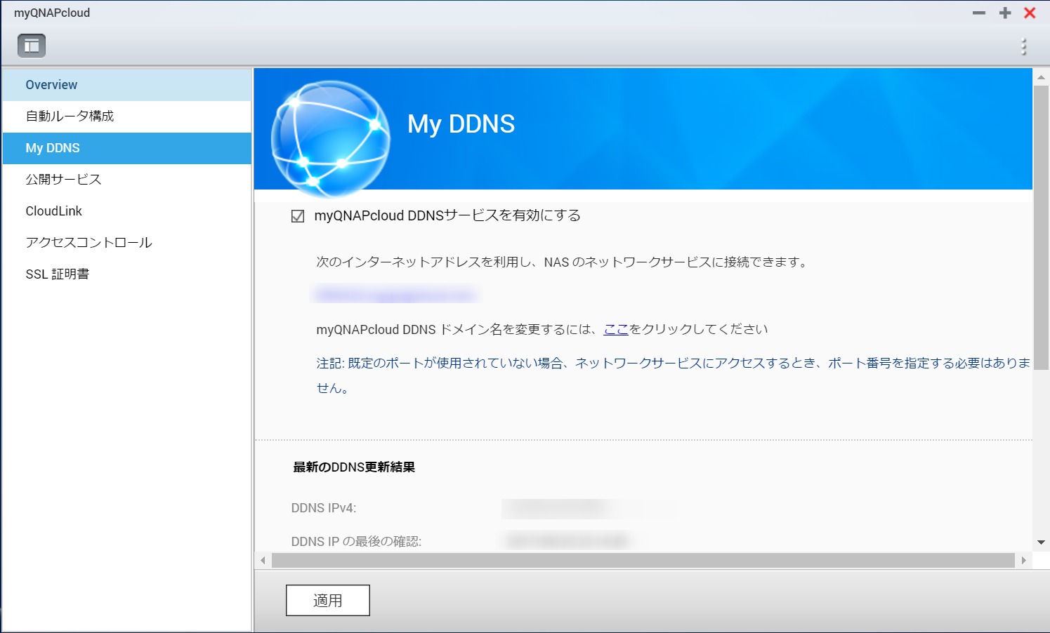This screenshot has height=633, width=1050.
Task: Click the My DDNS globe icon
Action: [x=330, y=139]
